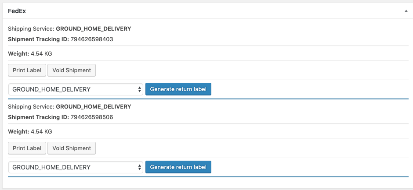This screenshot has width=413, height=190.
Task: Click second GROUND_HOME_DELIVERY shipping service bold text
Action: pos(94,107)
